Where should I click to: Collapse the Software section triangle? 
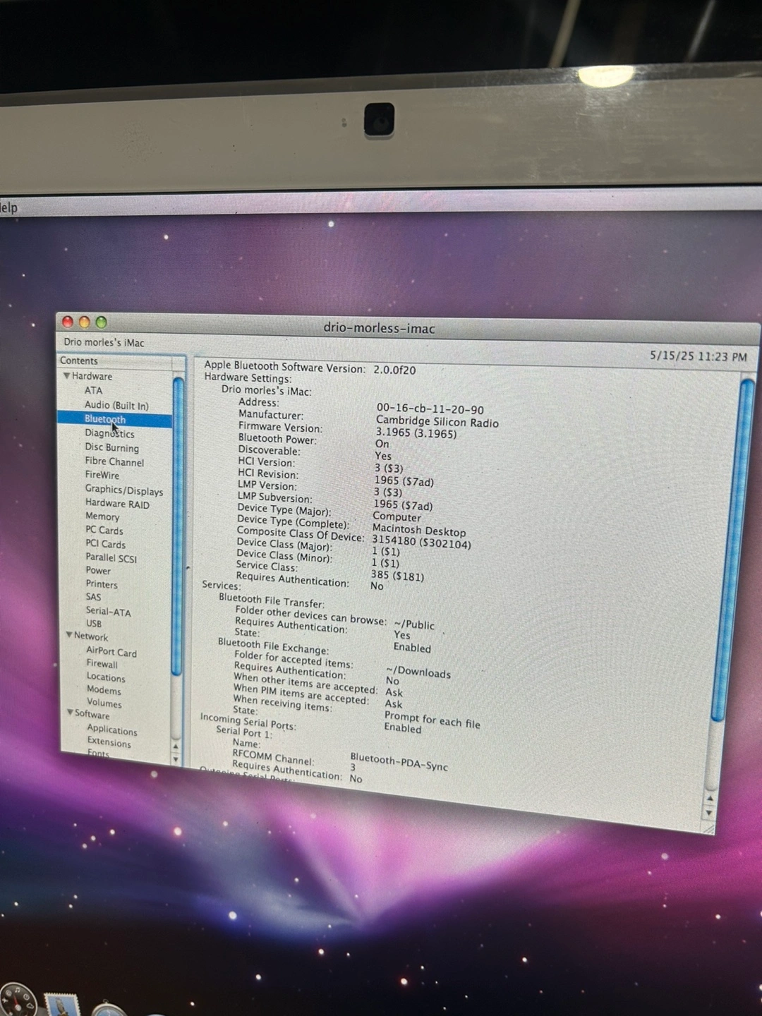pyautogui.click(x=70, y=713)
